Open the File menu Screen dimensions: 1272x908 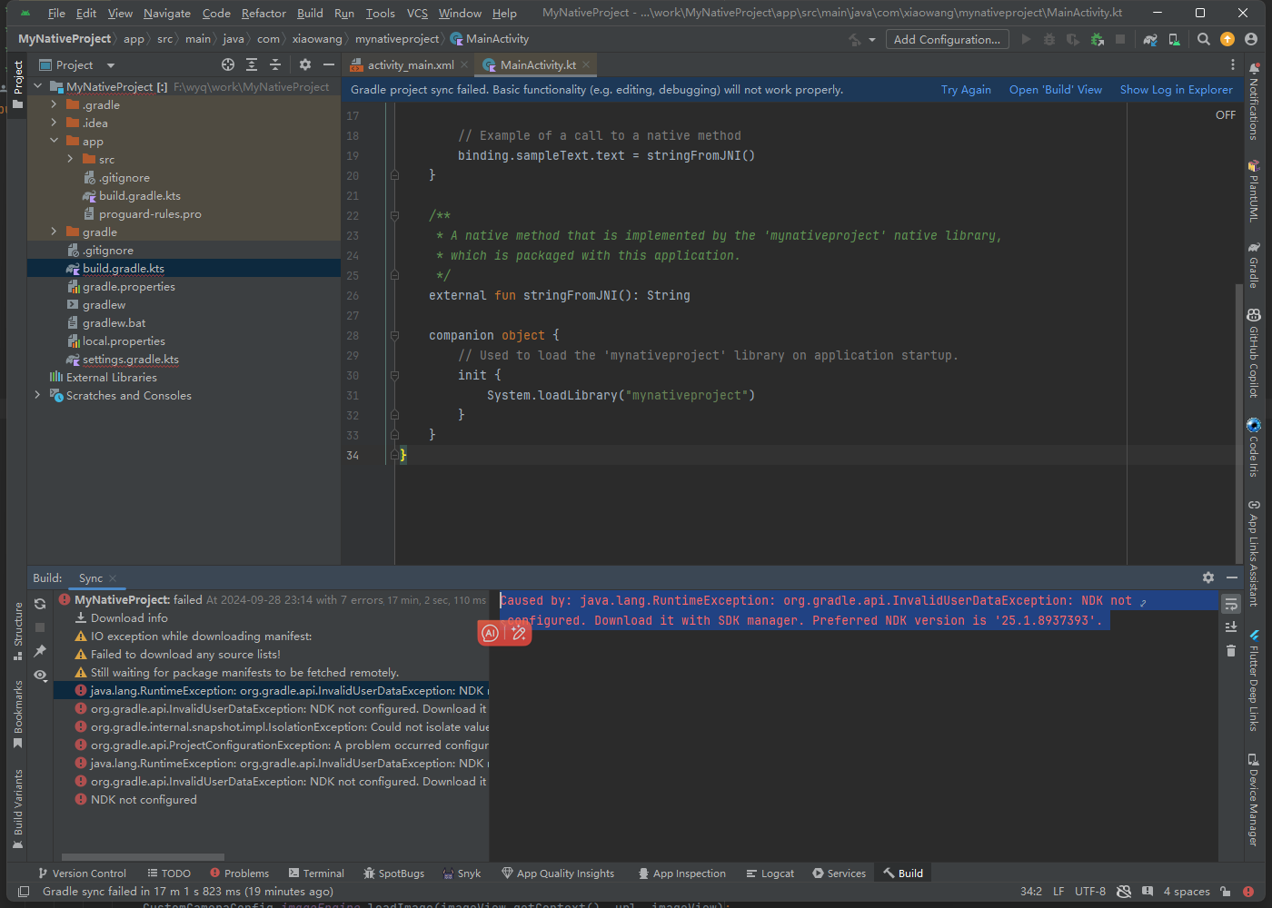tap(56, 13)
